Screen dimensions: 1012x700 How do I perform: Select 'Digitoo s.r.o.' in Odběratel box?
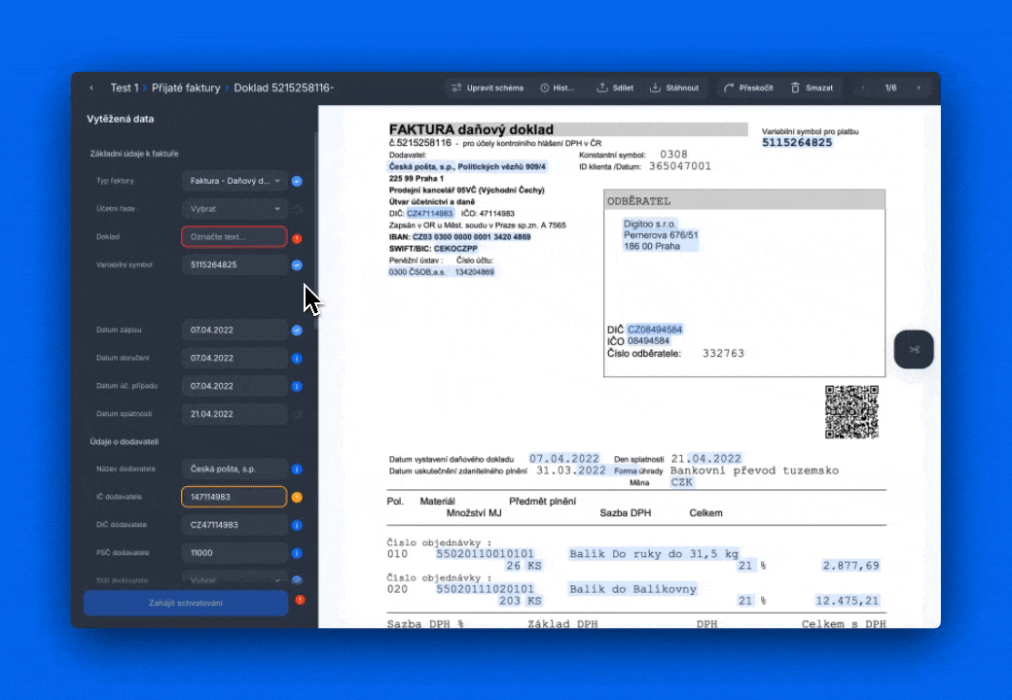649,225
